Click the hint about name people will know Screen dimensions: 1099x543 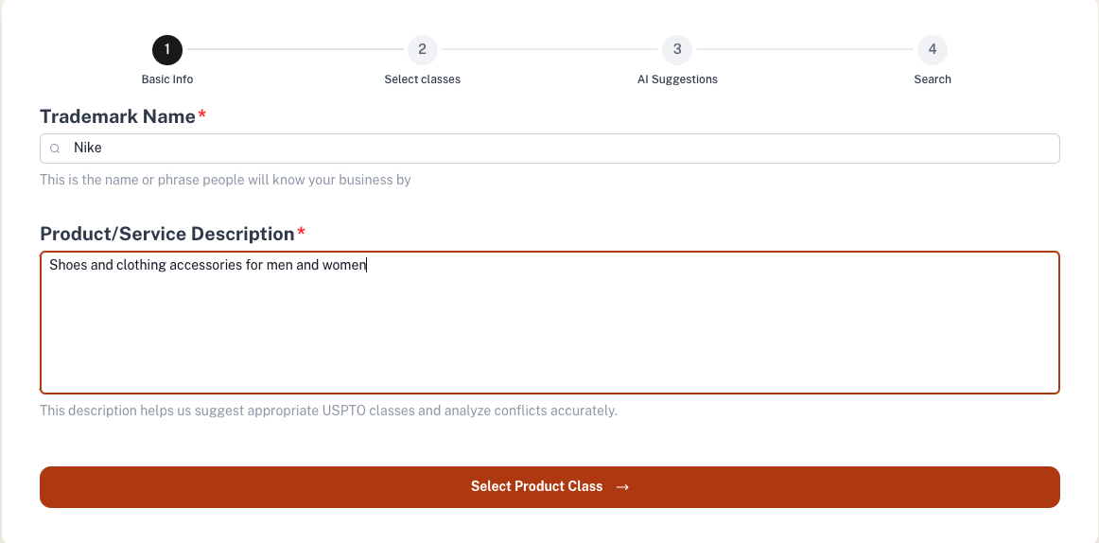click(x=226, y=180)
